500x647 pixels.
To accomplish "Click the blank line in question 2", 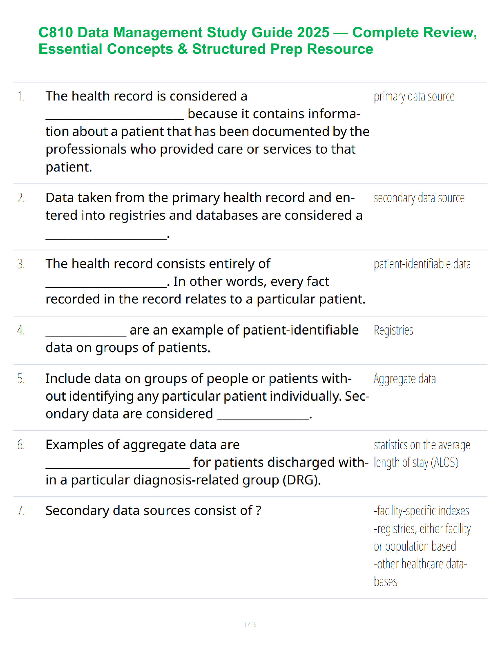I will click(x=106, y=237).
